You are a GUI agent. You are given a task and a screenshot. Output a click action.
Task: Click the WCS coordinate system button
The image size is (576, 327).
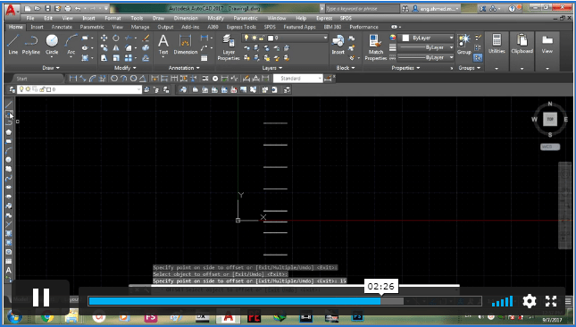[550, 147]
